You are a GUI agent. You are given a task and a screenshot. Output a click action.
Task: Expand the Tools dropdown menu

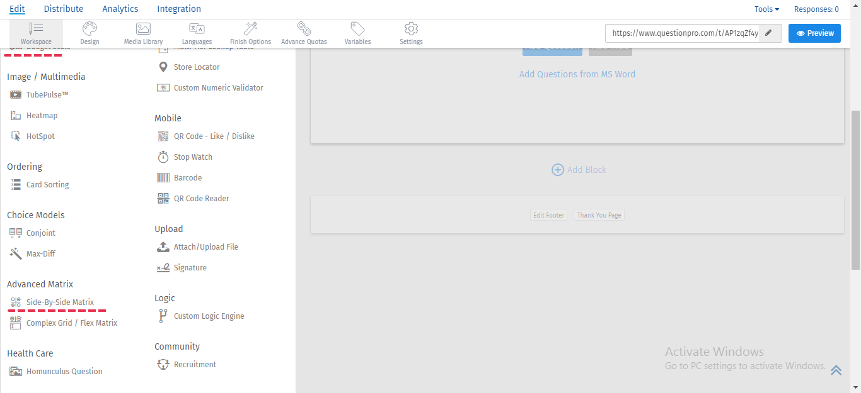click(766, 9)
